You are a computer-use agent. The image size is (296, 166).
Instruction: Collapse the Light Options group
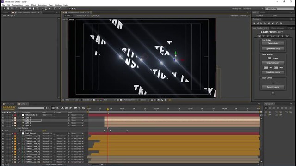tap(15, 128)
